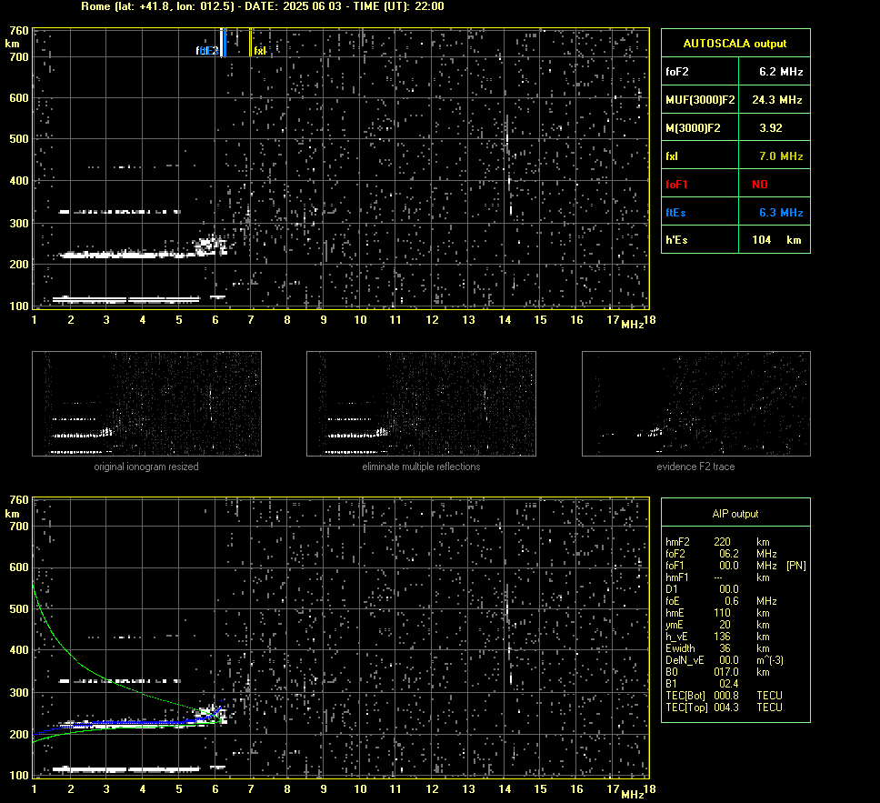The width and height of the screenshot is (880, 803).
Task: Click the blue fitted trace on bottom ionogram
Action: (x=129, y=723)
